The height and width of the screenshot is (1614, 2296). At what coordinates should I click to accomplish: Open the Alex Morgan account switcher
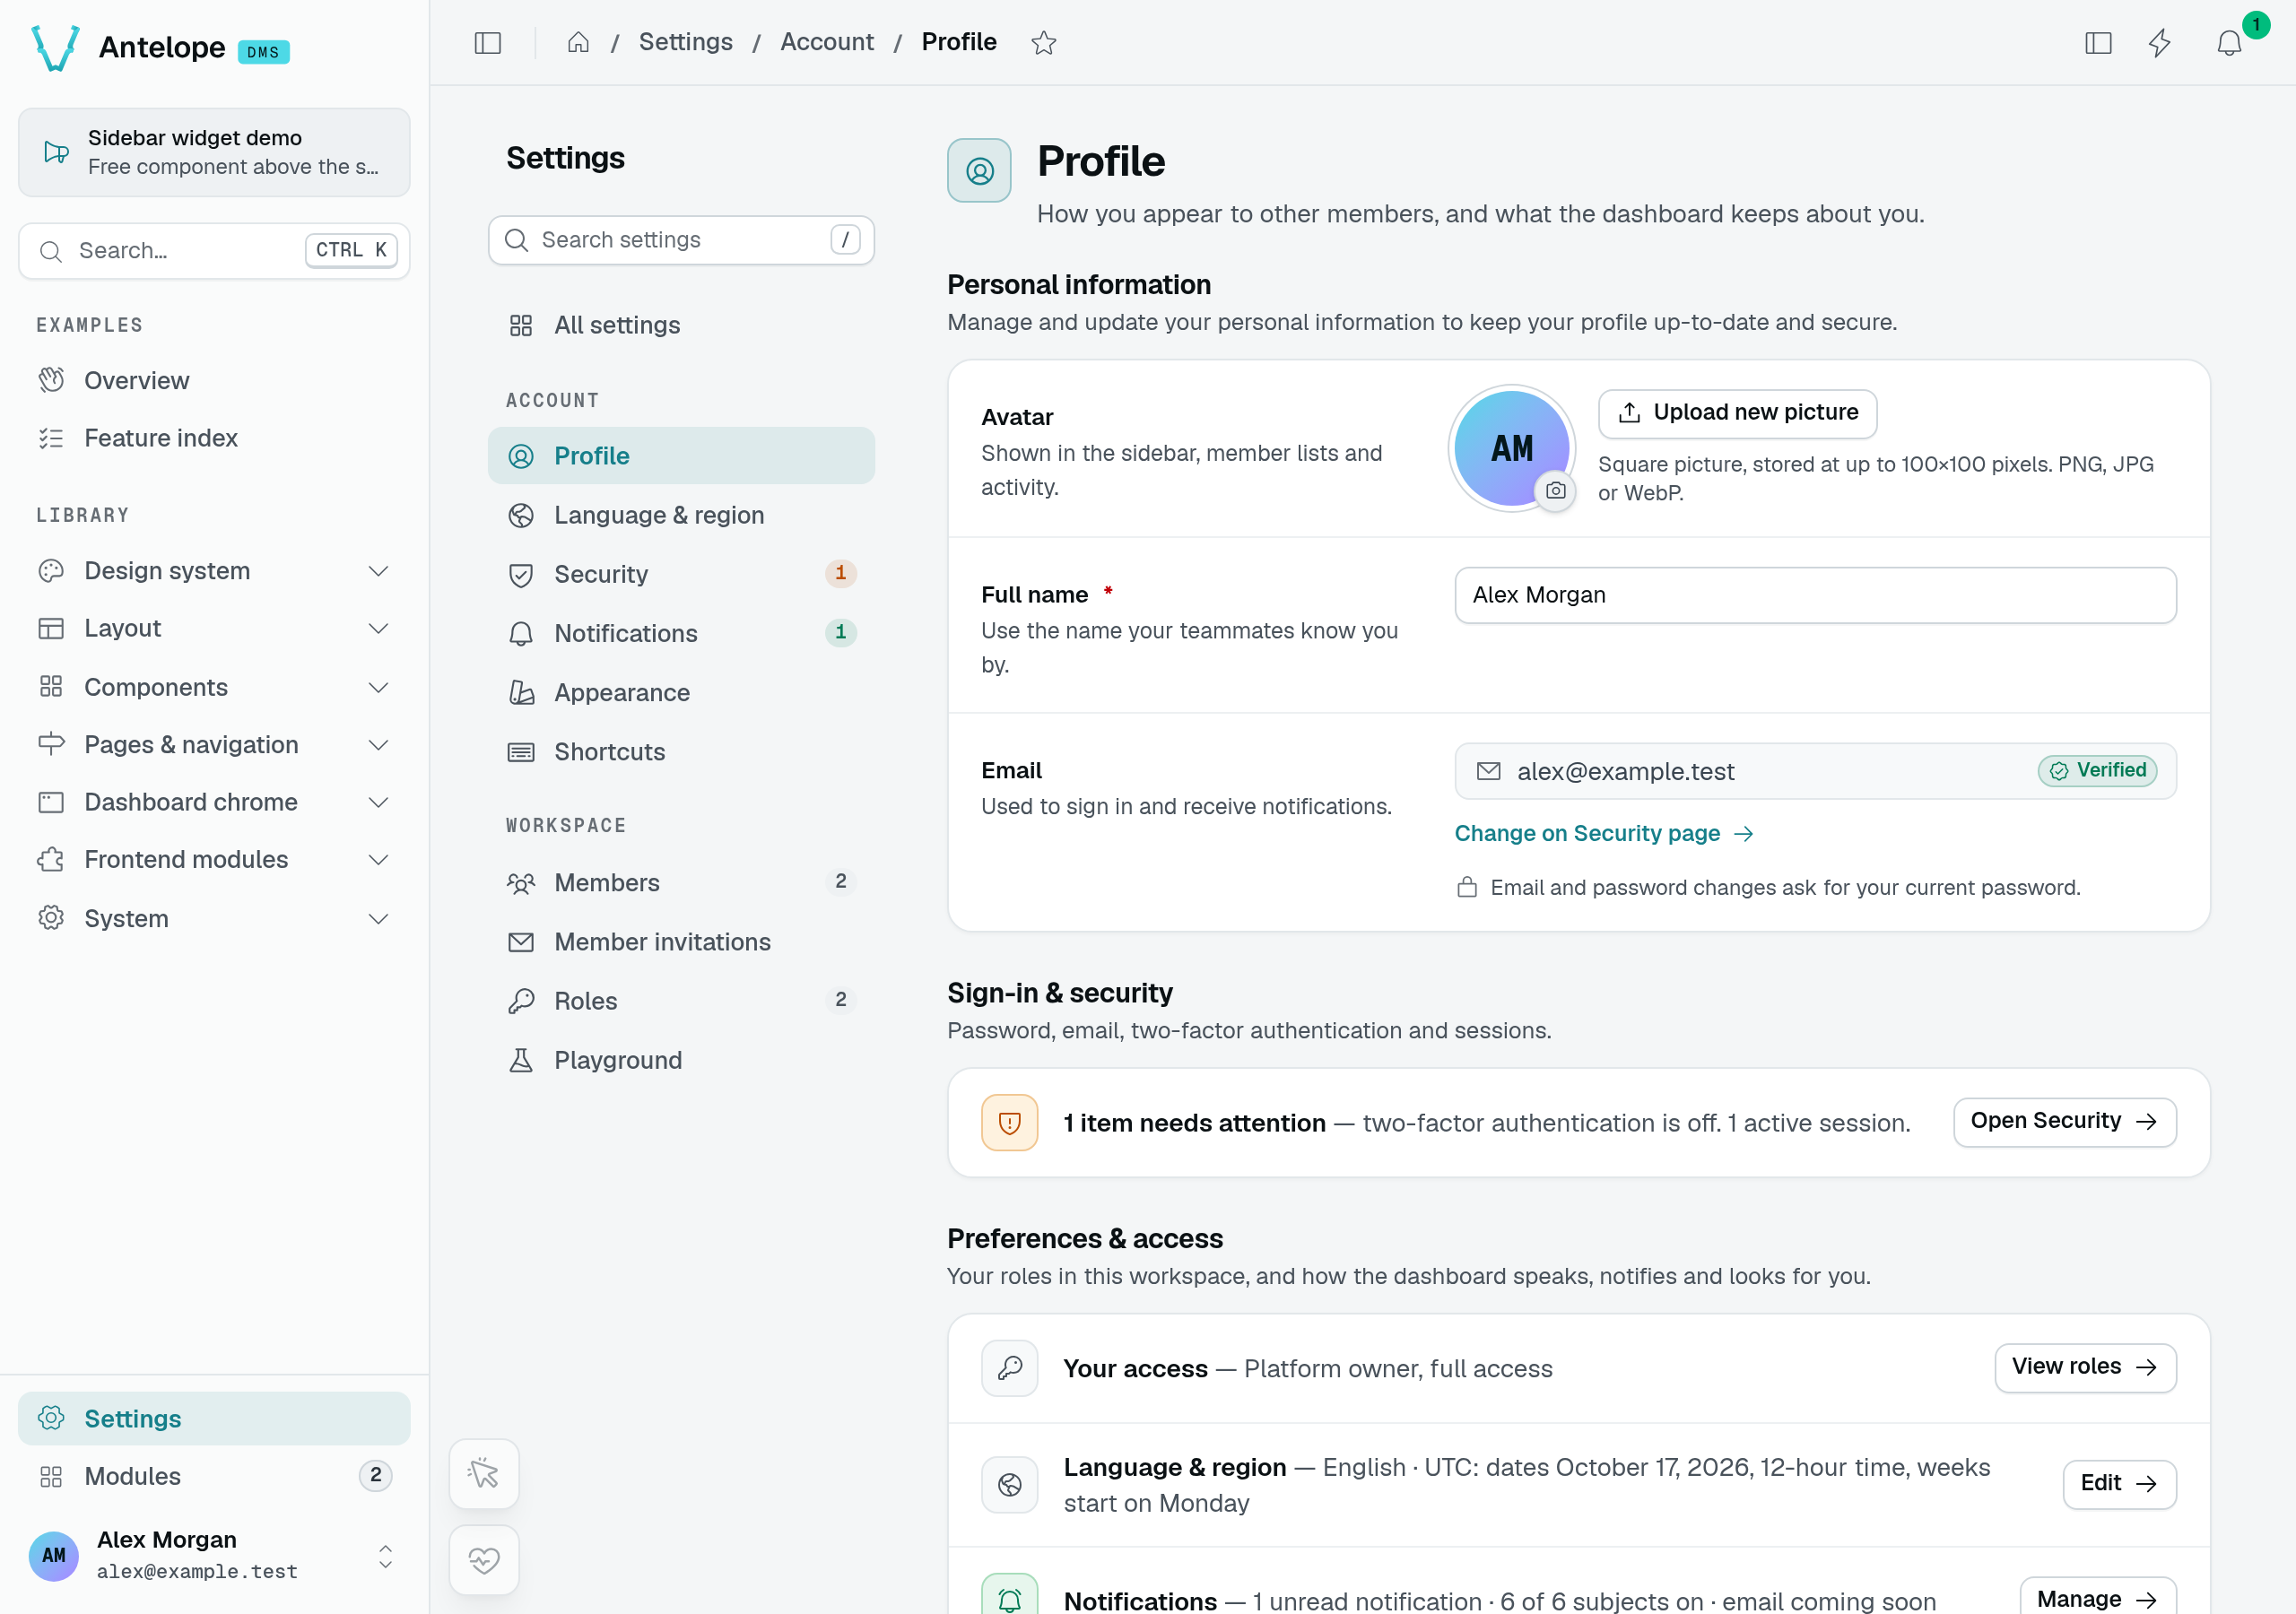coord(214,1555)
